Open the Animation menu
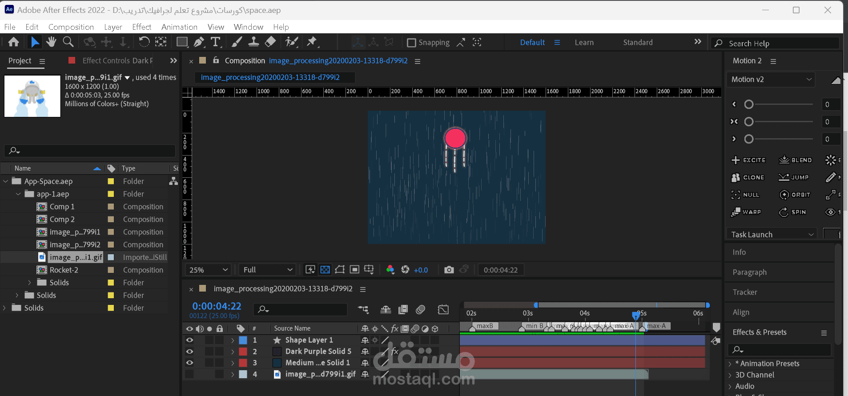 pos(179,27)
